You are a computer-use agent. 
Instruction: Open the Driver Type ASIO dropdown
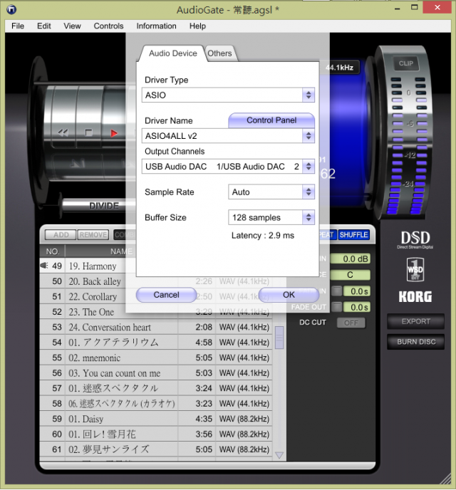point(228,95)
